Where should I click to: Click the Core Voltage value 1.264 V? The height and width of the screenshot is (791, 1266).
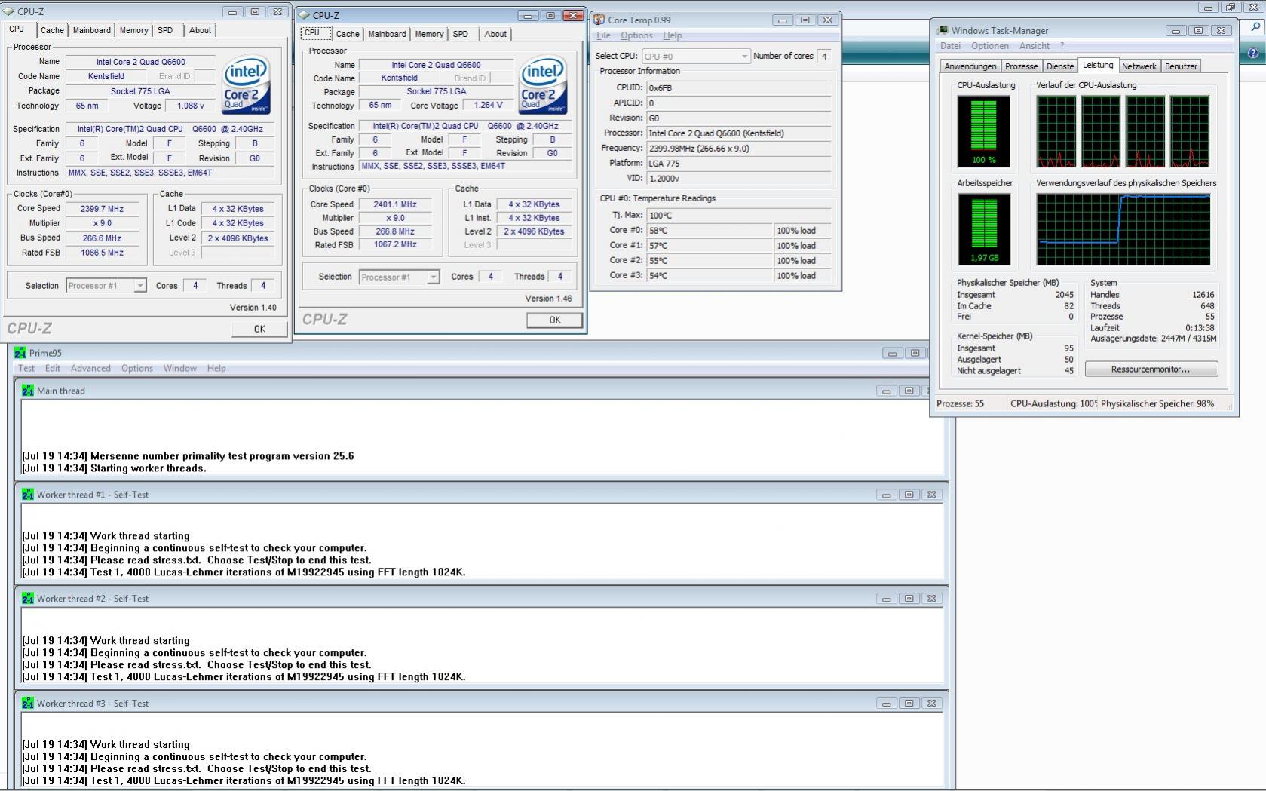pos(488,106)
